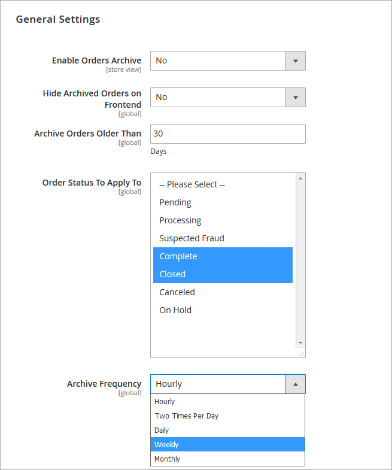Pick On Hold order status
392x470 pixels.
tap(175, 310)
